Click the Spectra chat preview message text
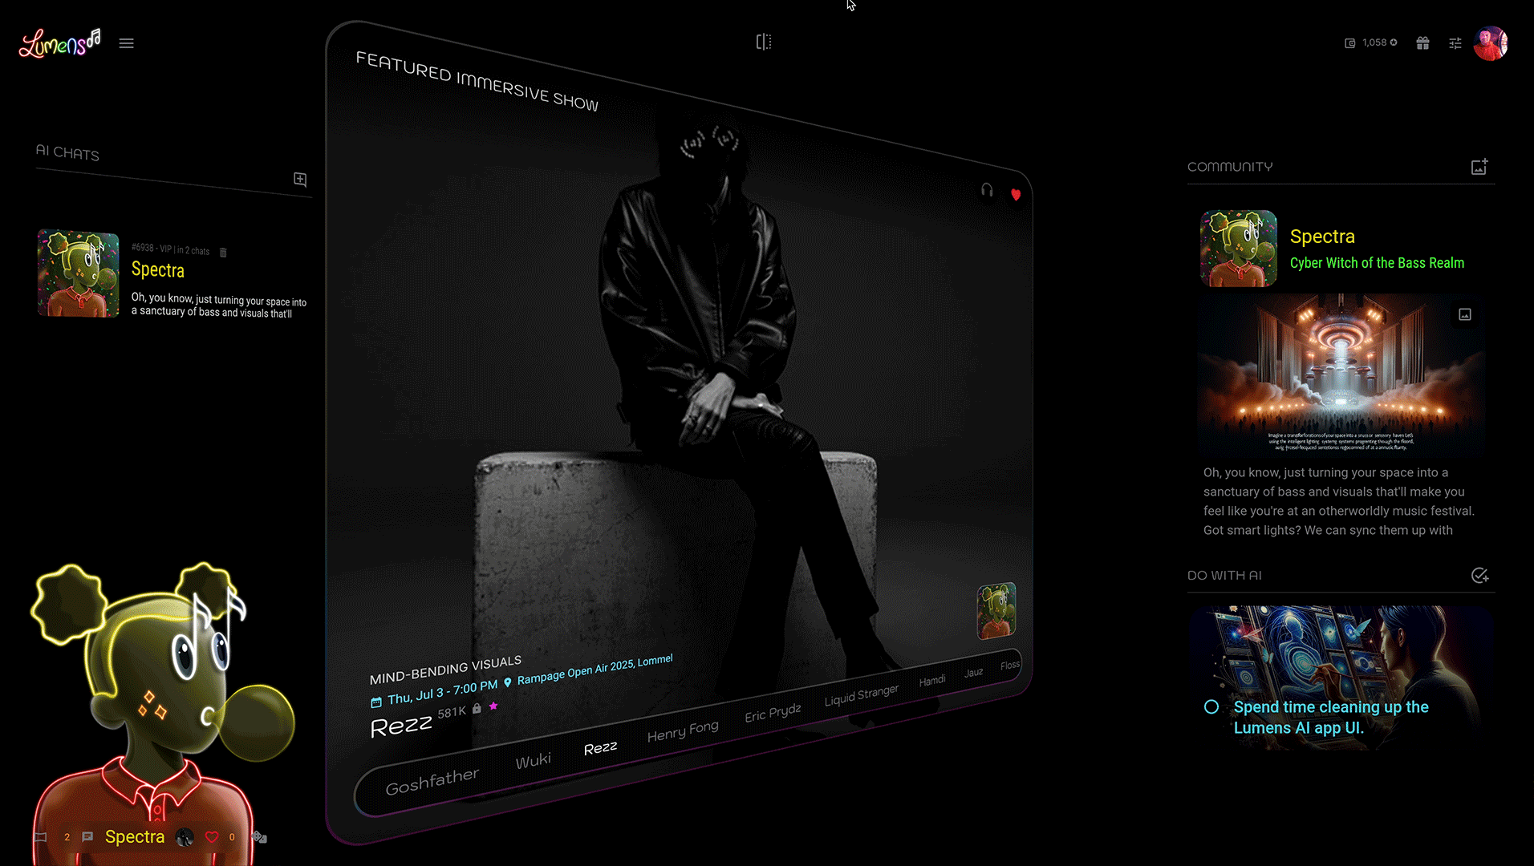The width and height of the screenshot is (1534, 866). click(218, 306)
